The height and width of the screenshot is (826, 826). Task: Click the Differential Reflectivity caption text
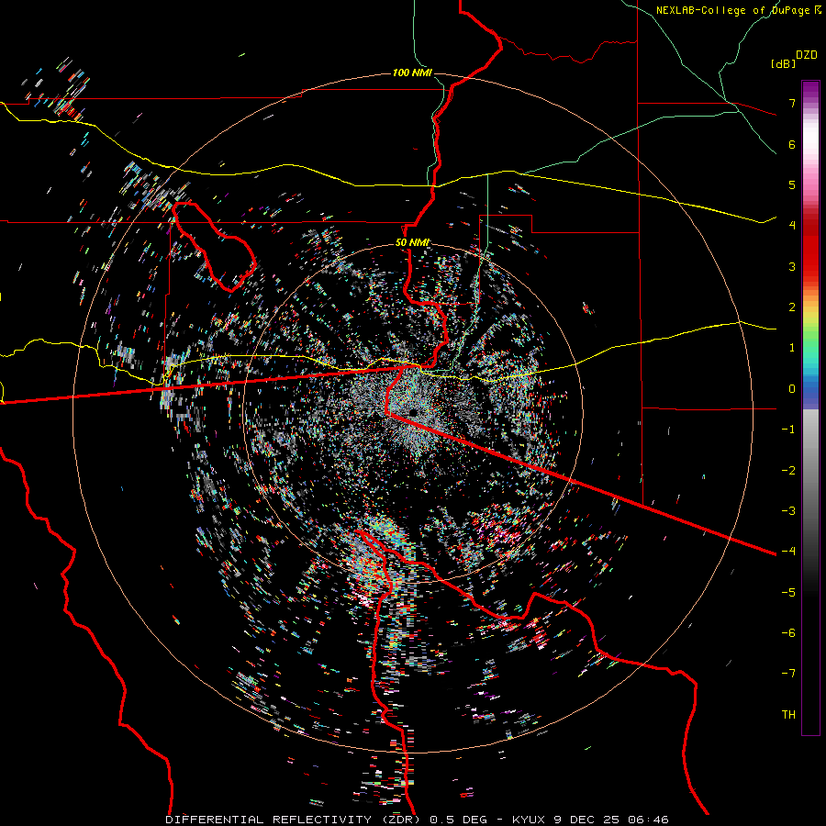(x=417, y=820)
